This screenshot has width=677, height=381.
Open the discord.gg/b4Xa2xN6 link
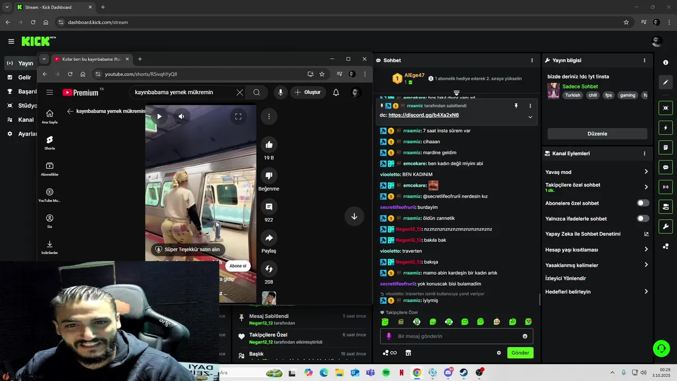click(423, 115)
